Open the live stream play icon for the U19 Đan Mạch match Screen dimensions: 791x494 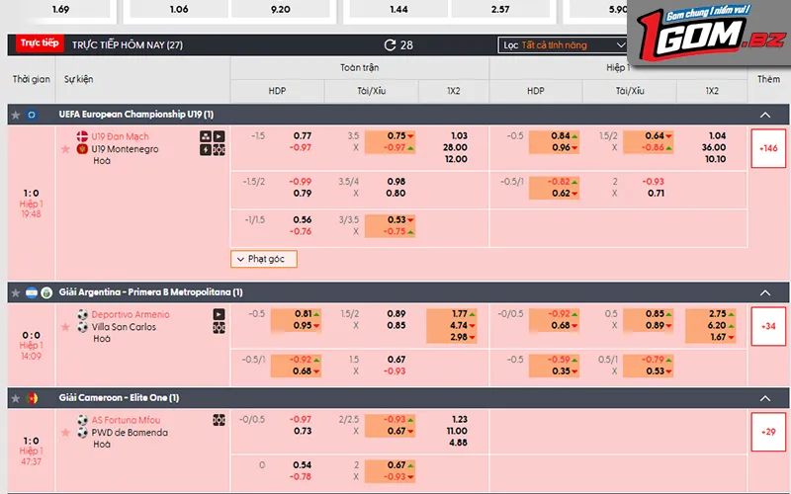tap(219, 136)
